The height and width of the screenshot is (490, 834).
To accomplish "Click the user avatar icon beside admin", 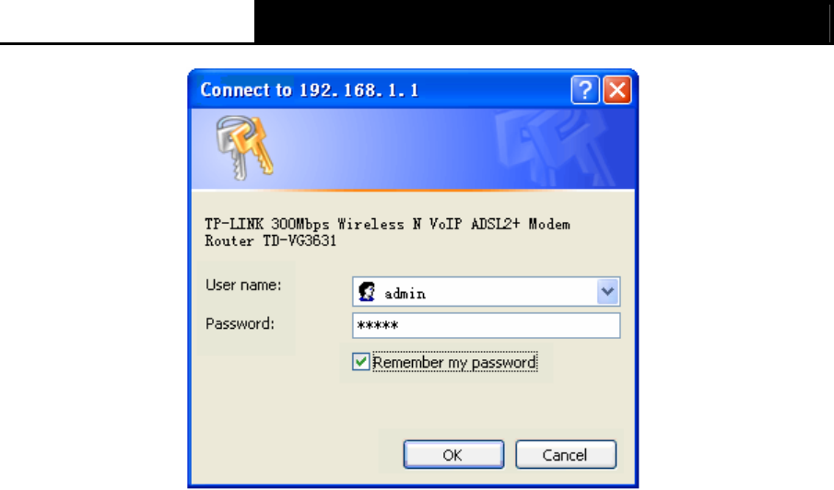I will pyautogui.click(x=367, y=292).
